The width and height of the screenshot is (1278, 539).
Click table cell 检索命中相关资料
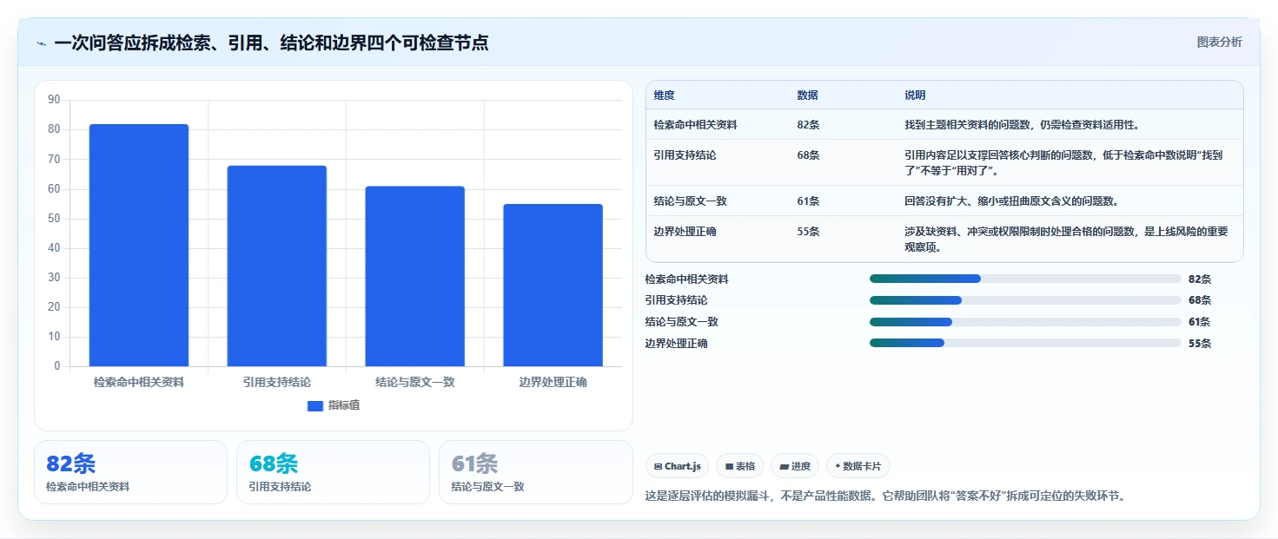[695, 124]
